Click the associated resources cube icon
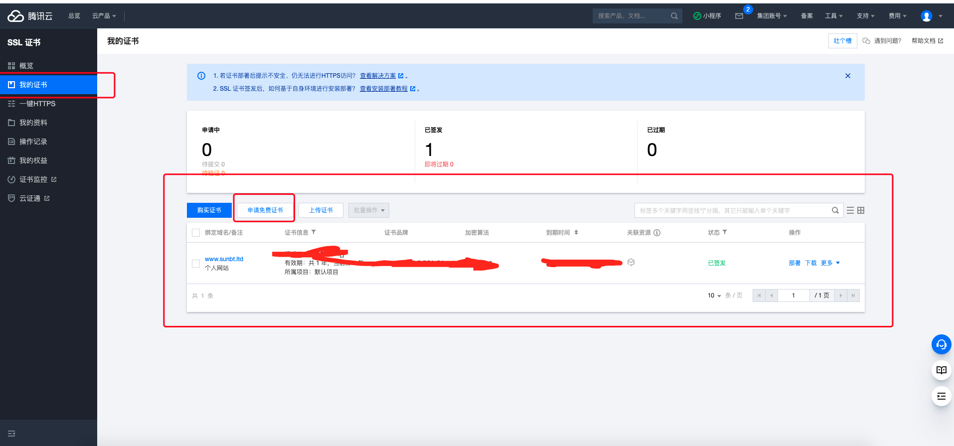Viewport: 954px width, 446px height. [x=631, y=263]
